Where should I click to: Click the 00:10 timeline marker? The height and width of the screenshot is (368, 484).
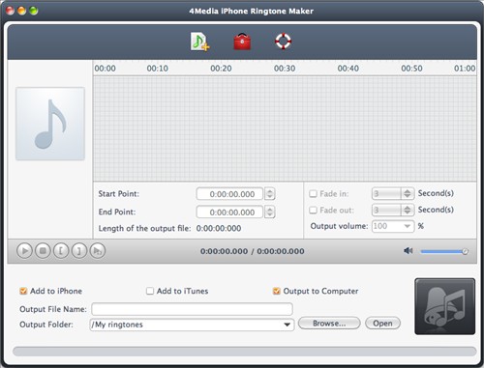coord(158,69)
